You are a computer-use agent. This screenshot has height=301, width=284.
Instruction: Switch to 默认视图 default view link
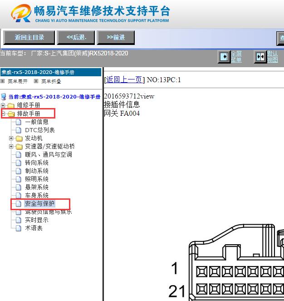273,57
